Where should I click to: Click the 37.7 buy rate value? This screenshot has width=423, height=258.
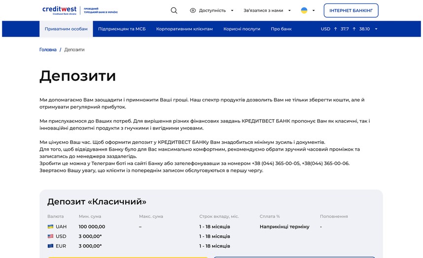[345, 29]
